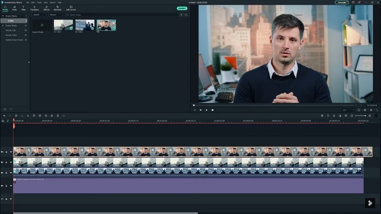Open the Titles tab
Screen dimensions: 381x214
coord(23,8)
